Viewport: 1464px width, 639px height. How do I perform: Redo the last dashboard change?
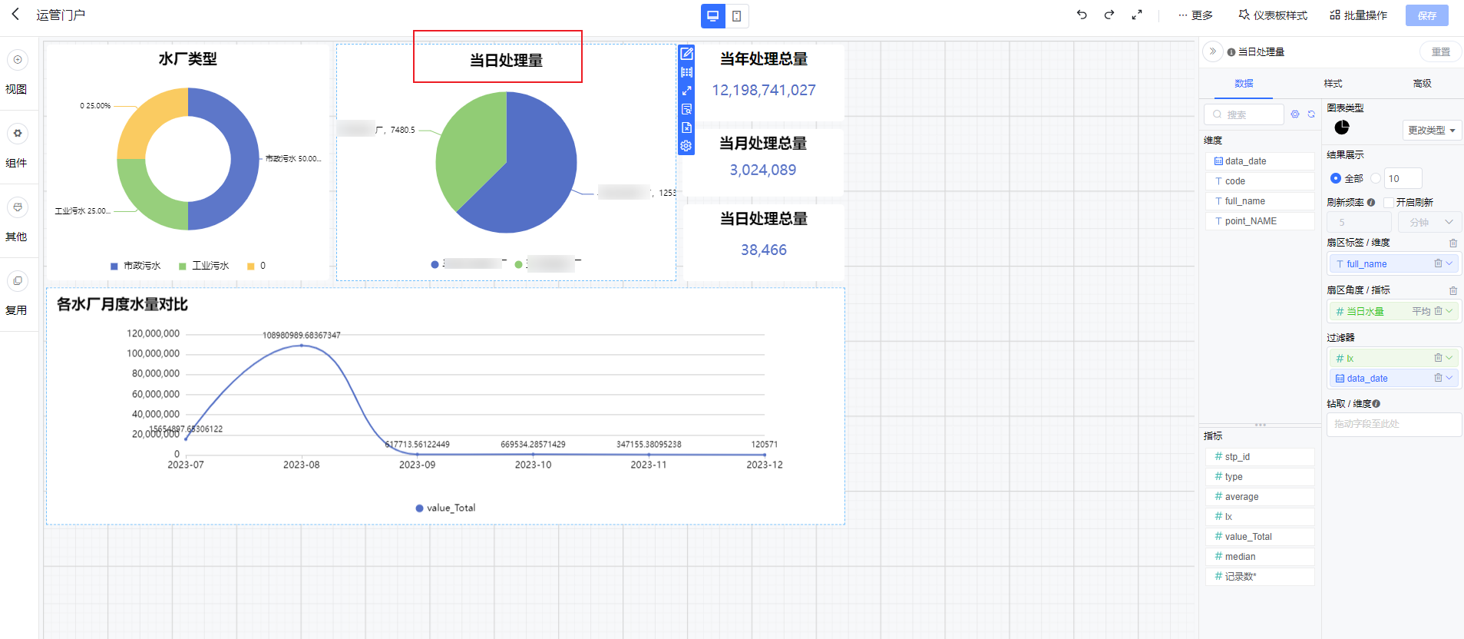[1109, 15]
